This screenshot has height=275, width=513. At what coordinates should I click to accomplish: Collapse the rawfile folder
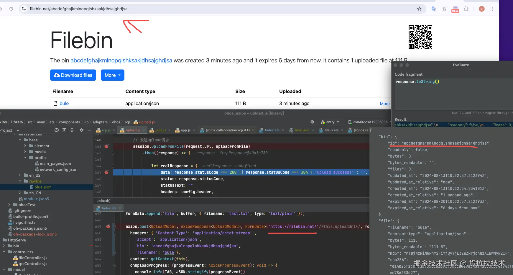[x=20, y=181]
